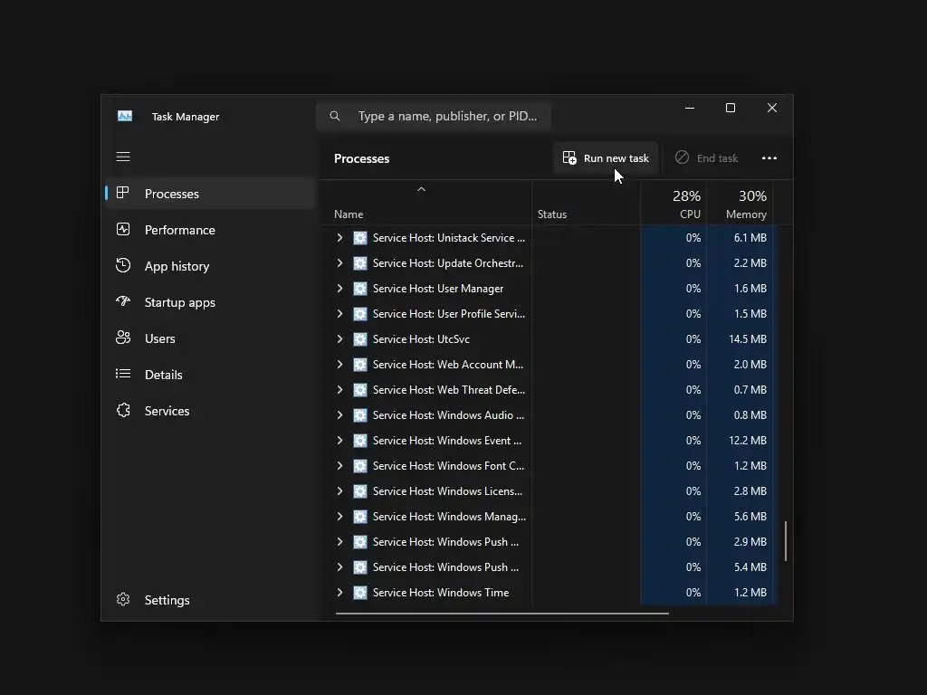Expand Service Host: Unistack Service row
Viewport: 927px width, 695px height.
(x=340, y=238)
